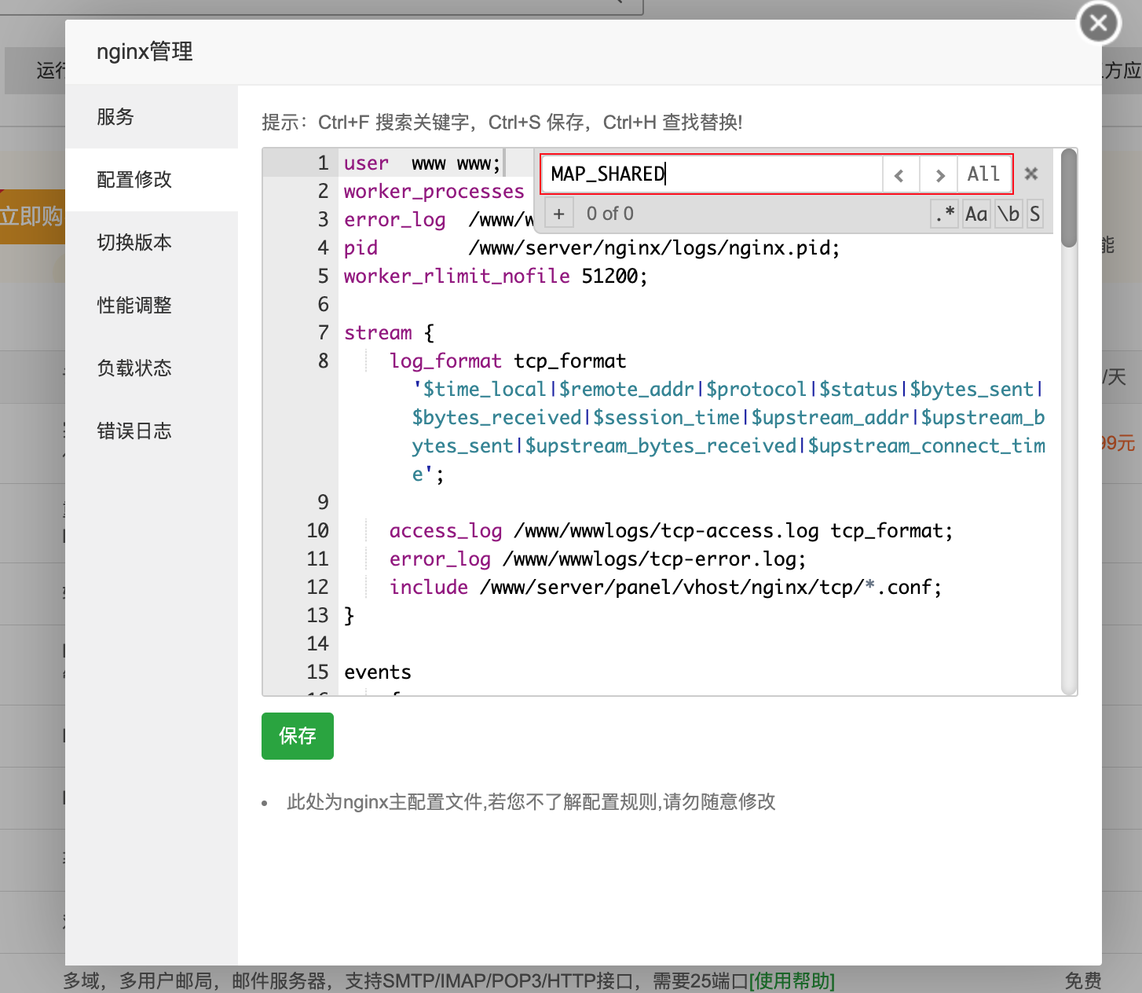The height and width of the screenshot is (993, 1142).
Task: Toggle RegExp search (.*) option
Action: click(945, 214)
